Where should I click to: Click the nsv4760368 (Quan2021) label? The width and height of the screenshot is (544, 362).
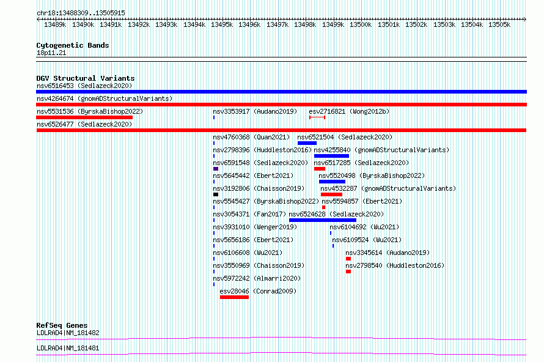[x=251, y=137]
